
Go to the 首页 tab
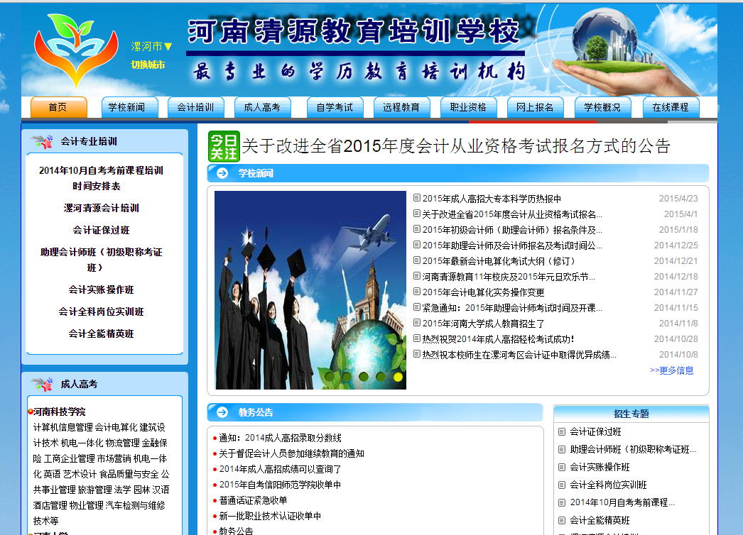(59, 107)
